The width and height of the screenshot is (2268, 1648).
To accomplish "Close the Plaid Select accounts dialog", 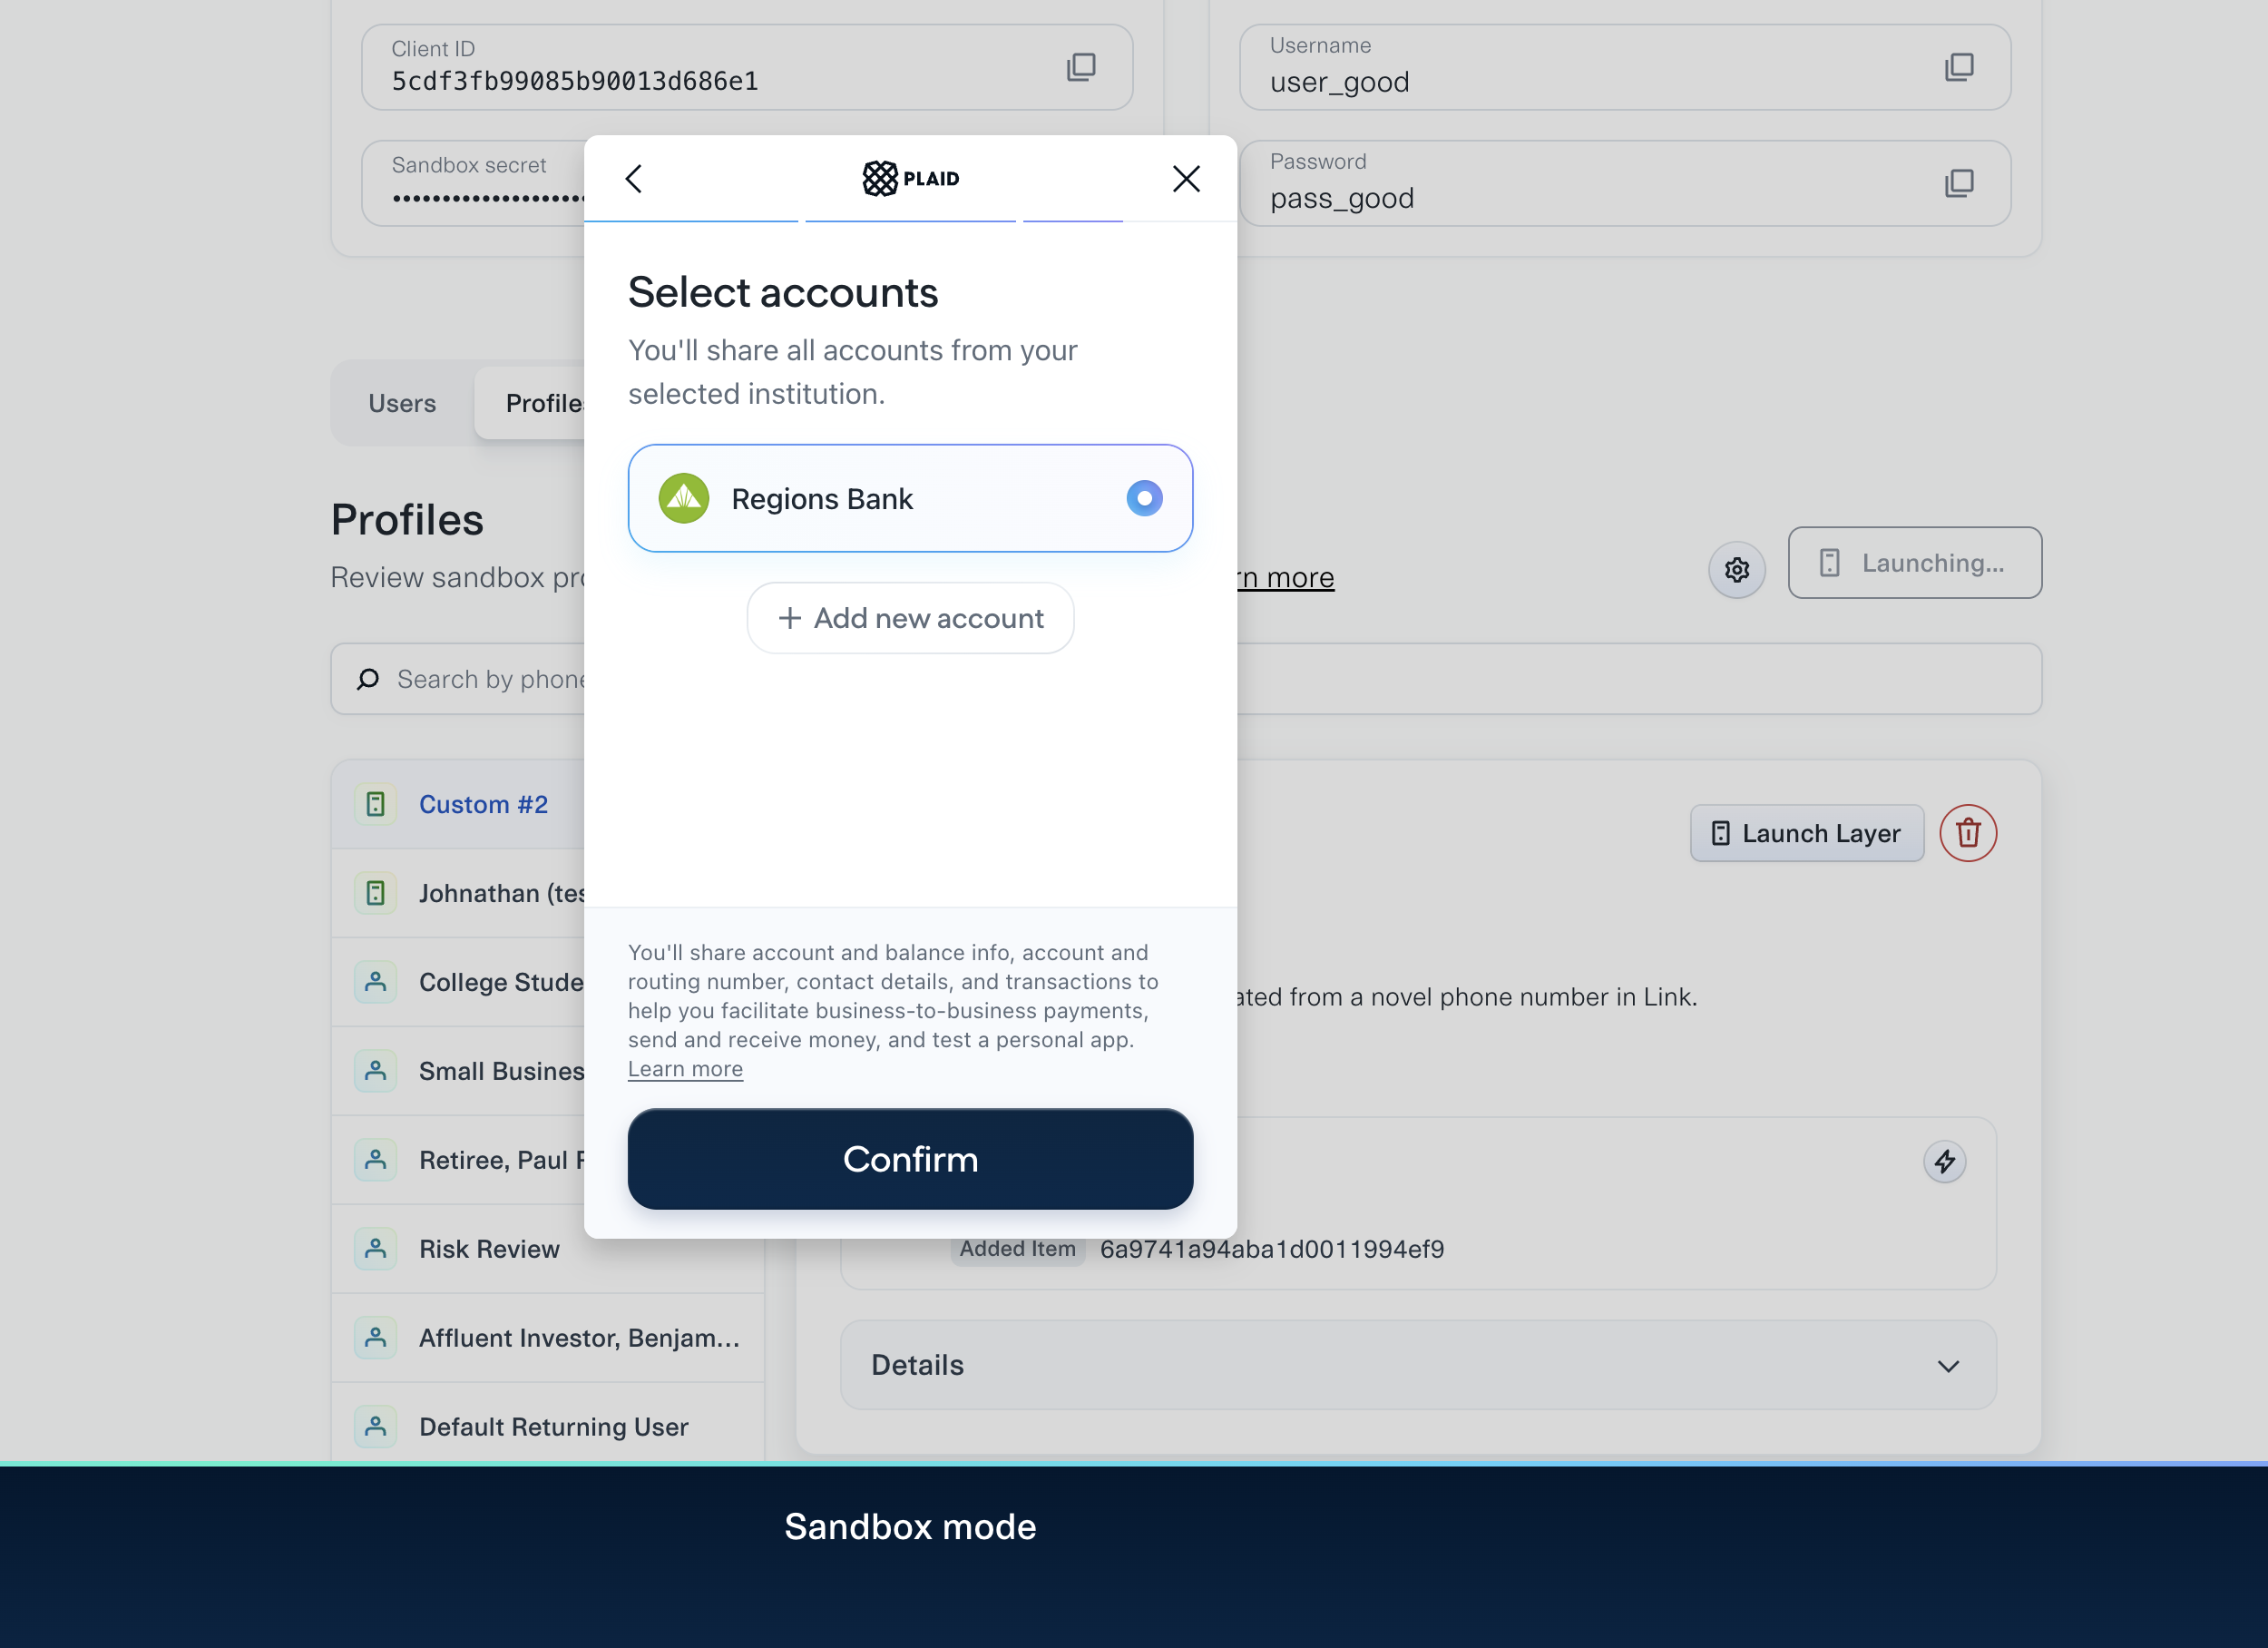I will click(1186, 179).
